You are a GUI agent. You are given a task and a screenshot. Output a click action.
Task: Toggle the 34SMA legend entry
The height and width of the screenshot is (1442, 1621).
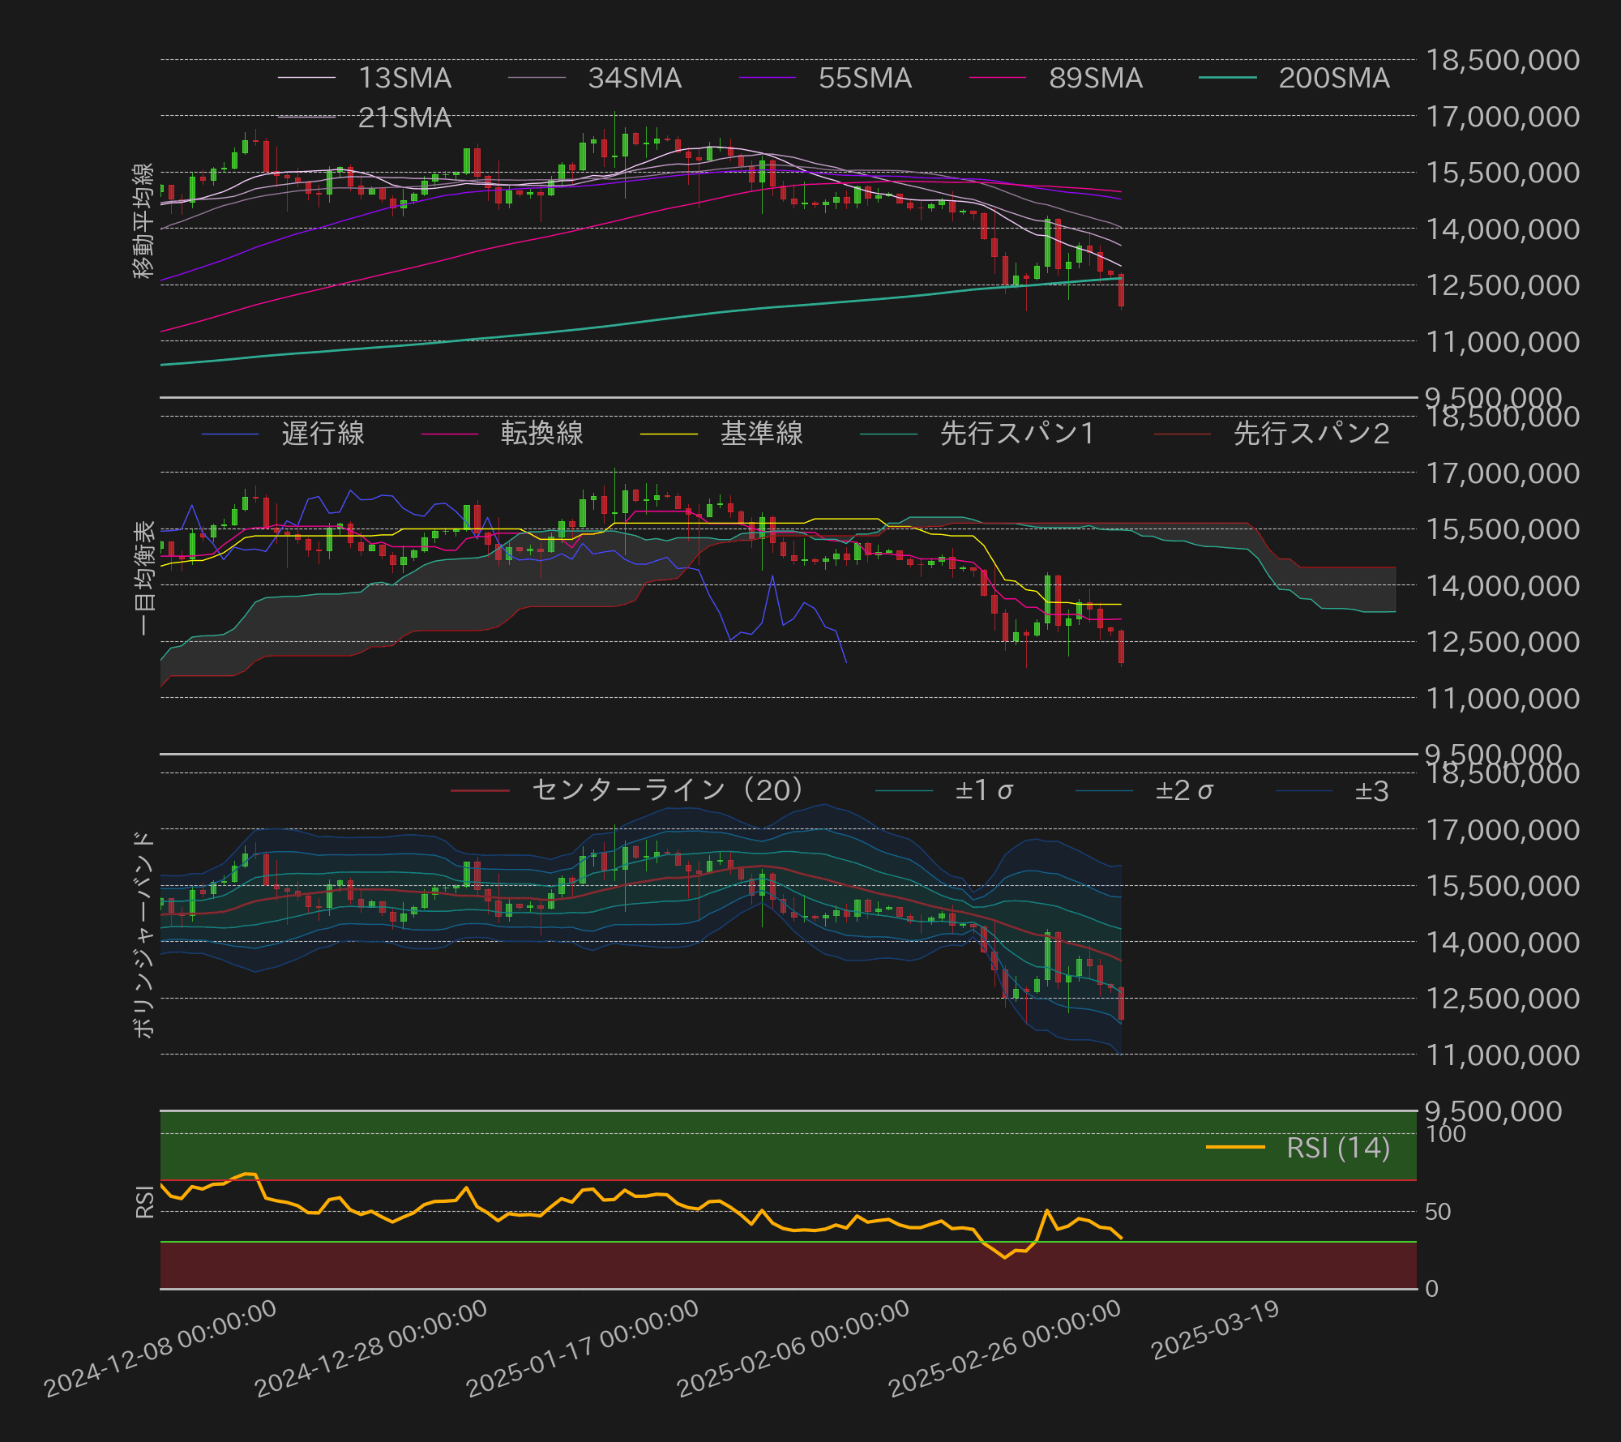(632, 79)
